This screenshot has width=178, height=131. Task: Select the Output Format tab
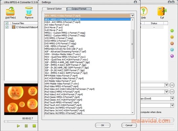[79, 9]
